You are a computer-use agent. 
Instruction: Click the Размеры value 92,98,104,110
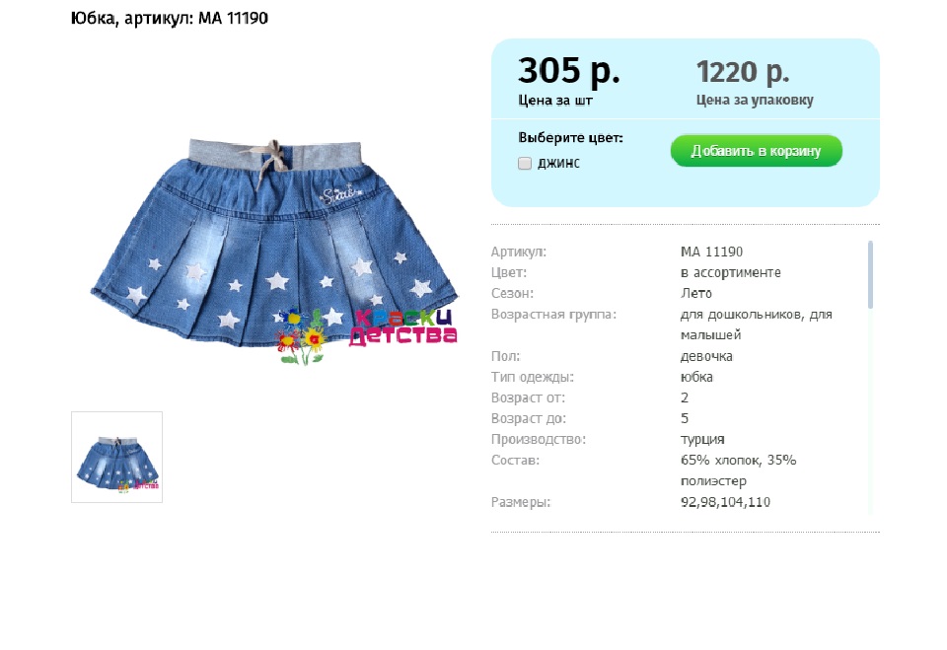pos(725,502)
